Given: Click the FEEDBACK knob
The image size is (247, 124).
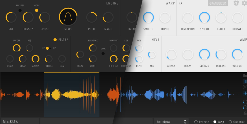Looking at the screenshot, I should click(93, 48).
